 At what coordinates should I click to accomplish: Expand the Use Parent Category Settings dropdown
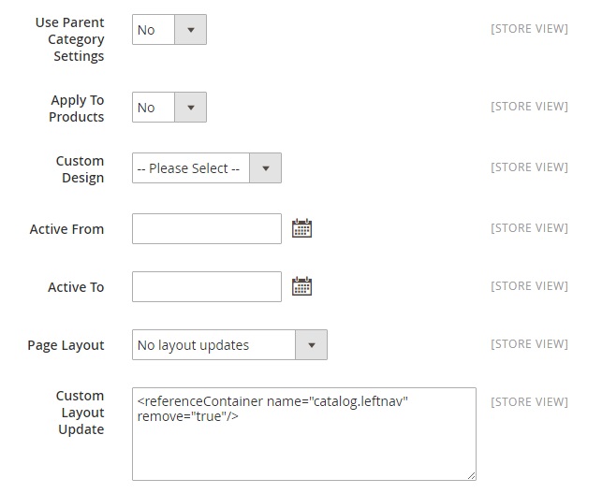[x=169, y=30]
